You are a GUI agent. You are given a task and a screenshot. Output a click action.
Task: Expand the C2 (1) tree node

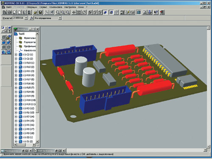16,55
